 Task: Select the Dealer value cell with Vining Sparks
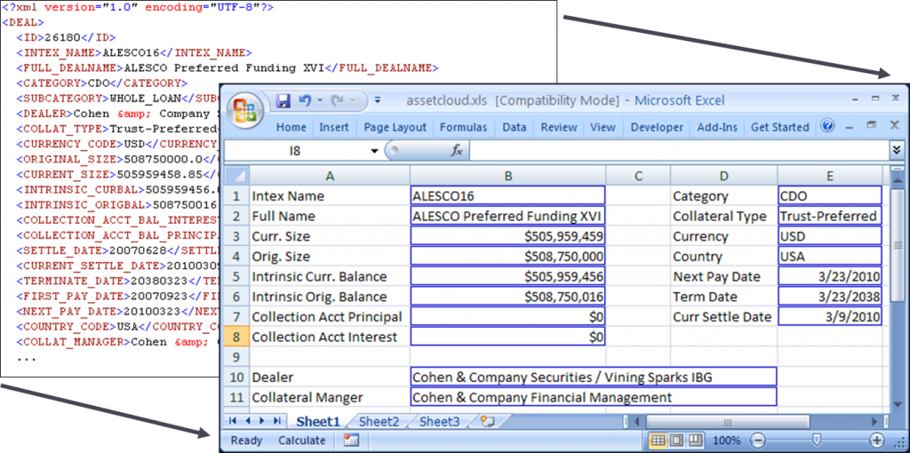click(x=593, y=377)
